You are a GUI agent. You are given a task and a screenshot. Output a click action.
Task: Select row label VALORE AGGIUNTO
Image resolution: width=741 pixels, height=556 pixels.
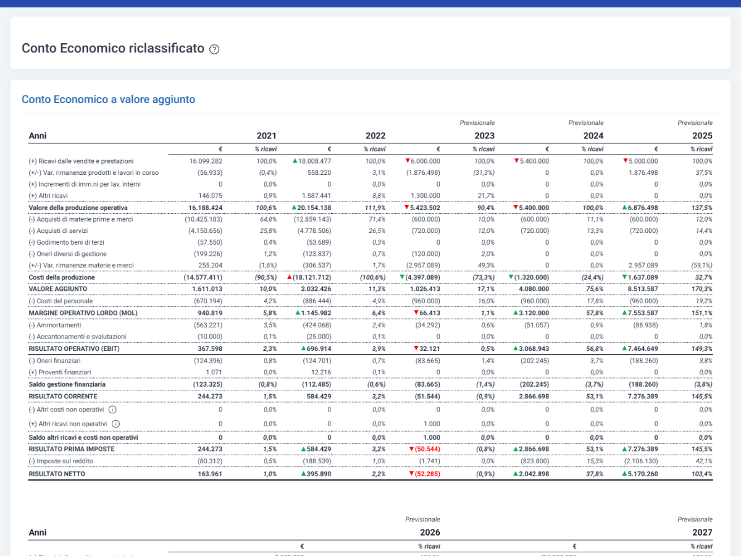pyautogui.click(x=58, y=289)
